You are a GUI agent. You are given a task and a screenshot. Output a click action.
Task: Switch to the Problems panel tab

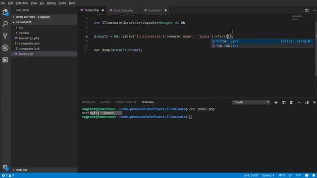click(x=89, y=102)
